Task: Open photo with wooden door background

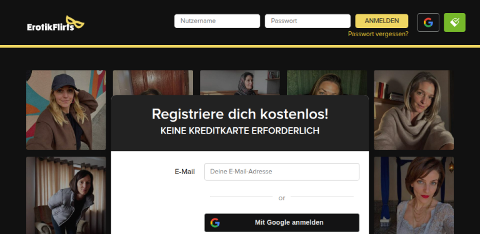Action: point(153,82)
